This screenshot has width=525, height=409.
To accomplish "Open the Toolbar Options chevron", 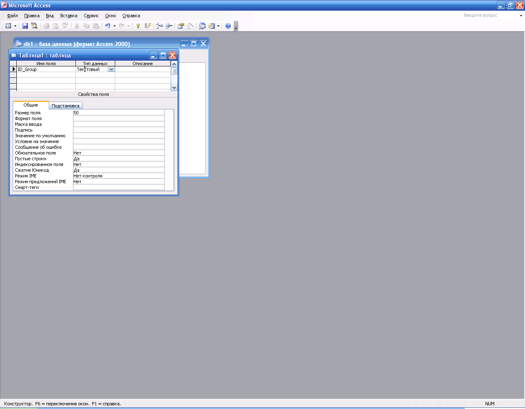I will [x=236, y=27].
